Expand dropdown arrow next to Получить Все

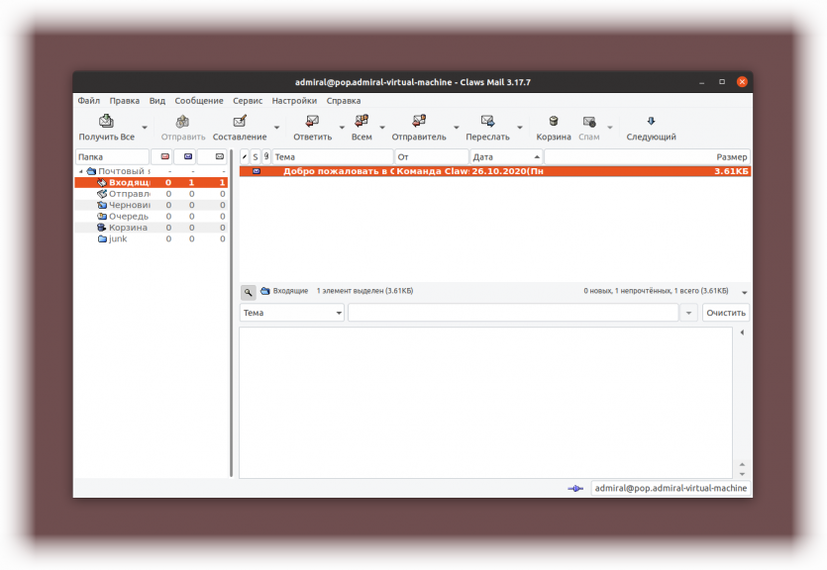(x=145, y=128)
